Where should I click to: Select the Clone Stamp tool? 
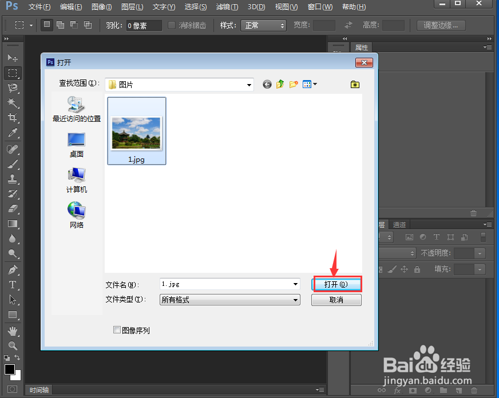[13, 179]
